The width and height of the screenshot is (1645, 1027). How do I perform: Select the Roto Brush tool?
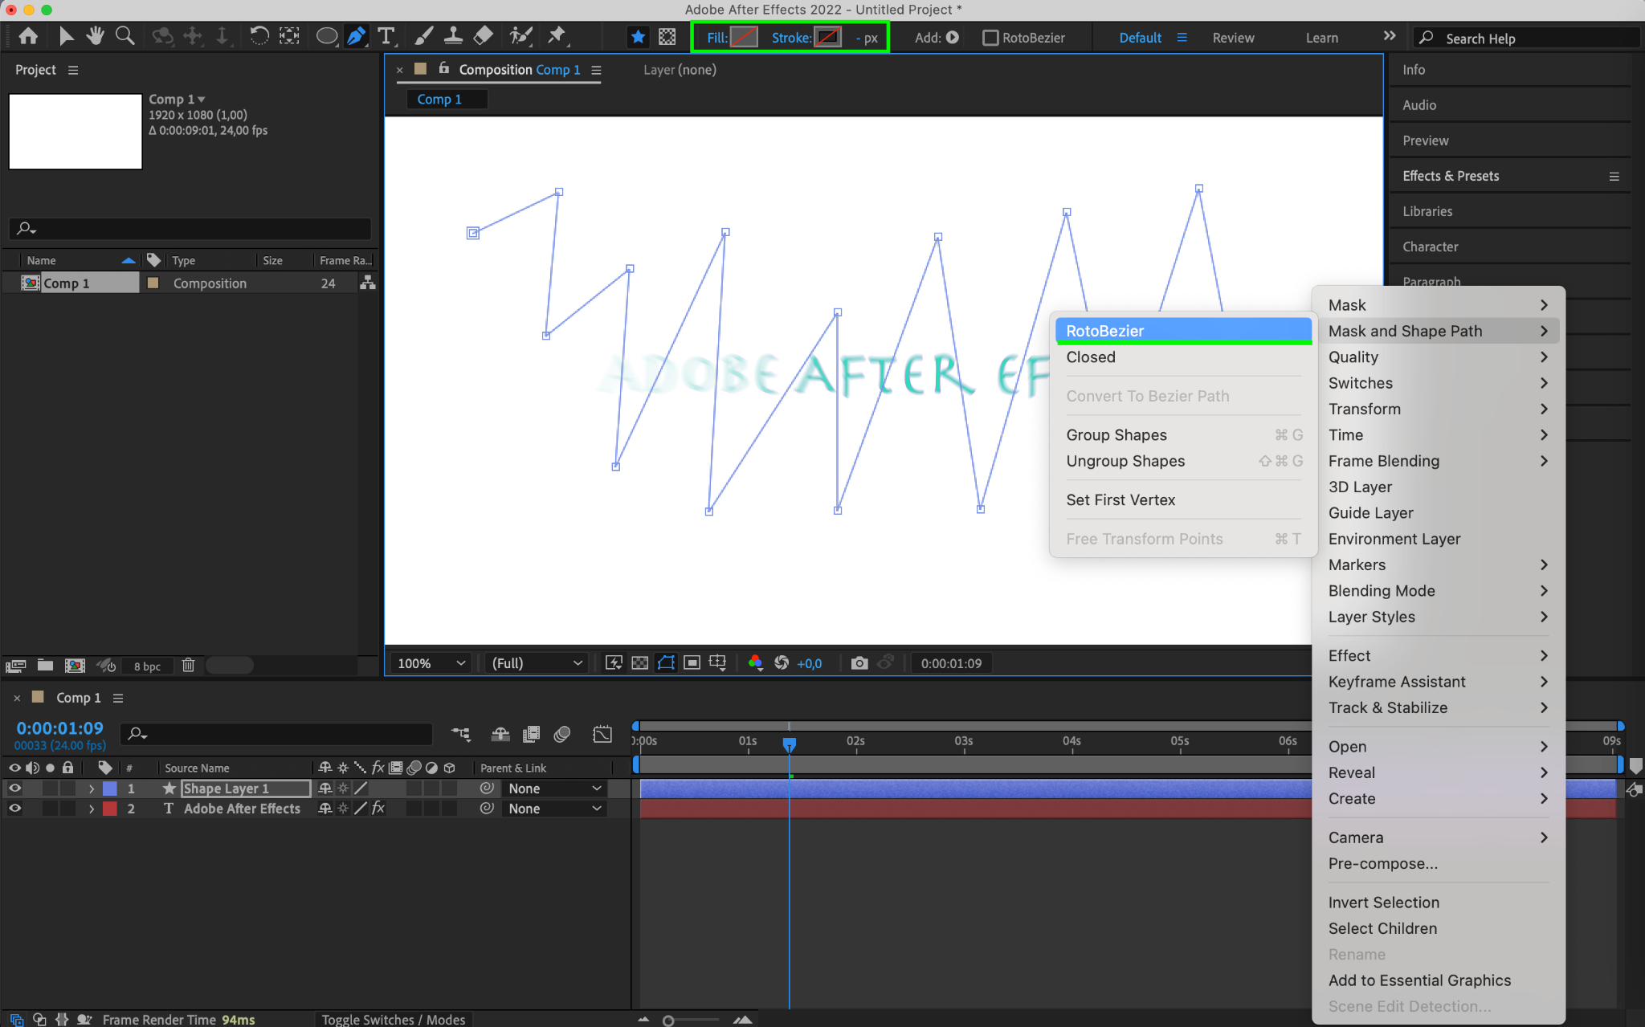(520, 36)
